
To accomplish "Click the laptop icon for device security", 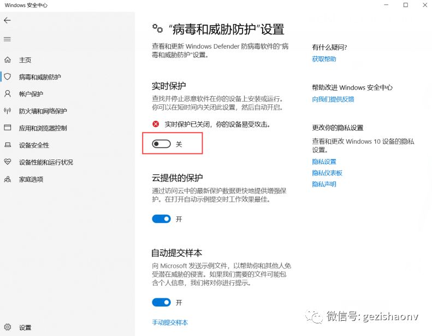I will pos(8,145).
